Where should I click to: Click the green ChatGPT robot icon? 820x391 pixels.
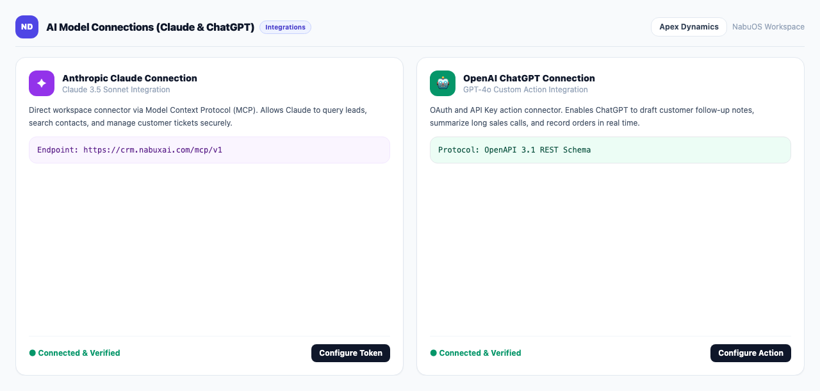[443, 83]
